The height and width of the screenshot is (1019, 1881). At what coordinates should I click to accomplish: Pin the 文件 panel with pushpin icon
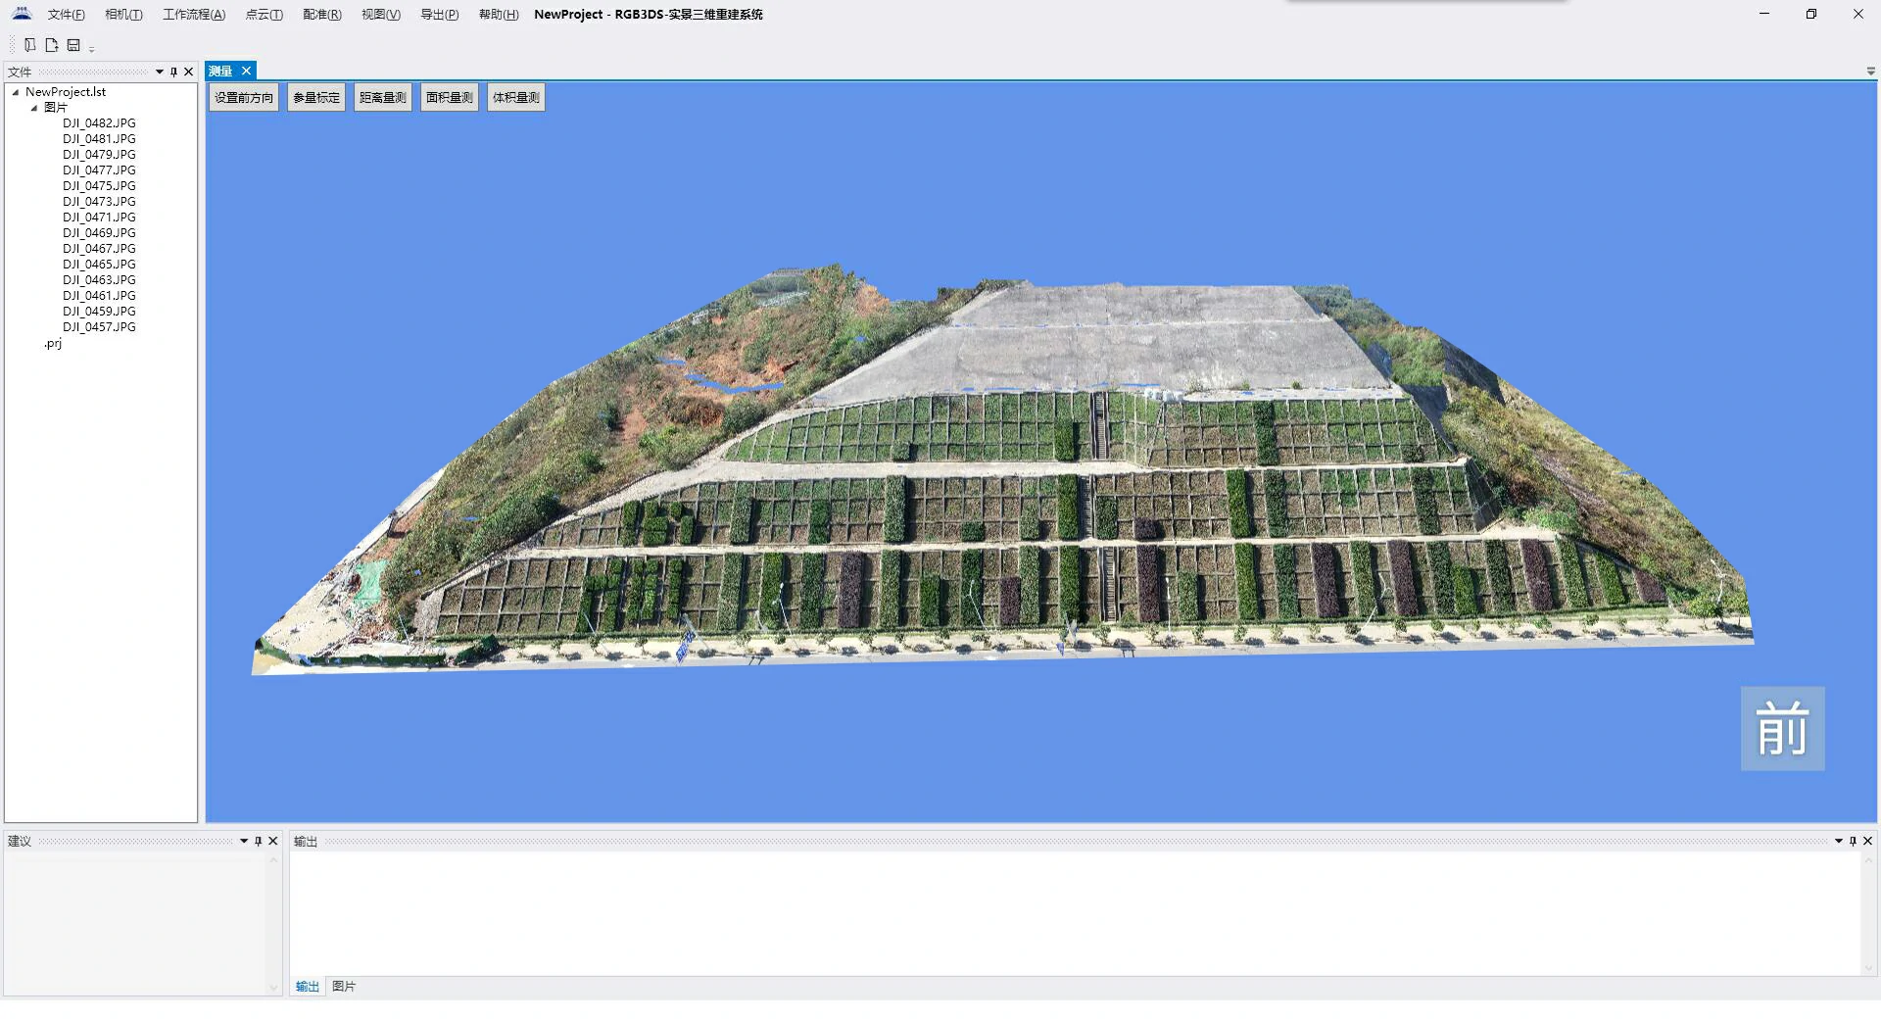(x=174, y=72)
